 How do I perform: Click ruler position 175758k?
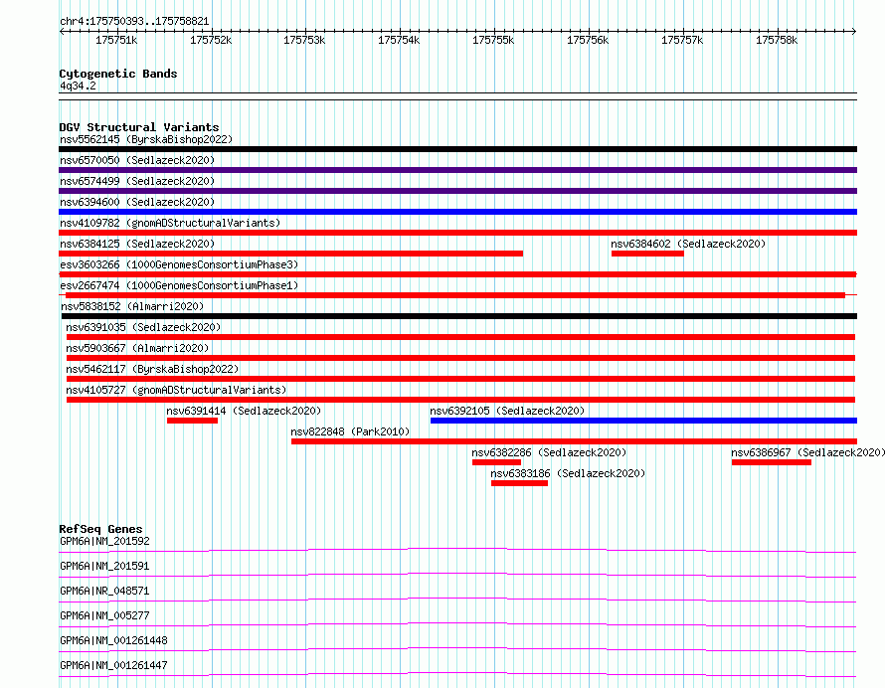pos(777,40)
